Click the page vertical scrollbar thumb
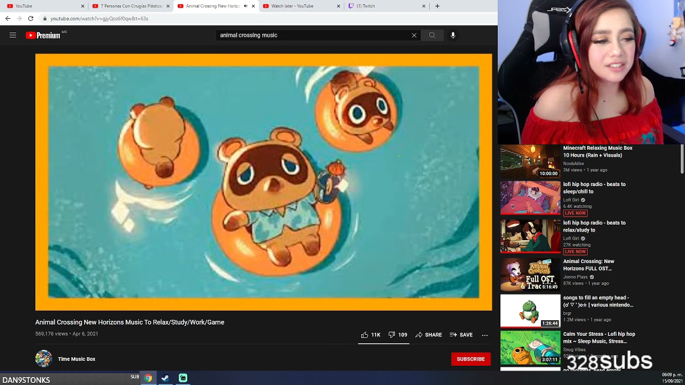Viewport: 685px width, 385px height. click(682, 159)
